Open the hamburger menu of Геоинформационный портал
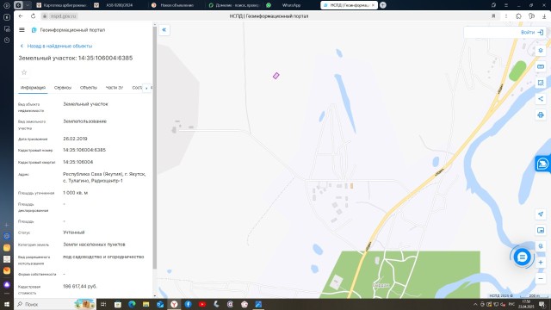Image resolution: width=551 pixels, height=310 pixels. (x=22, y=30)
